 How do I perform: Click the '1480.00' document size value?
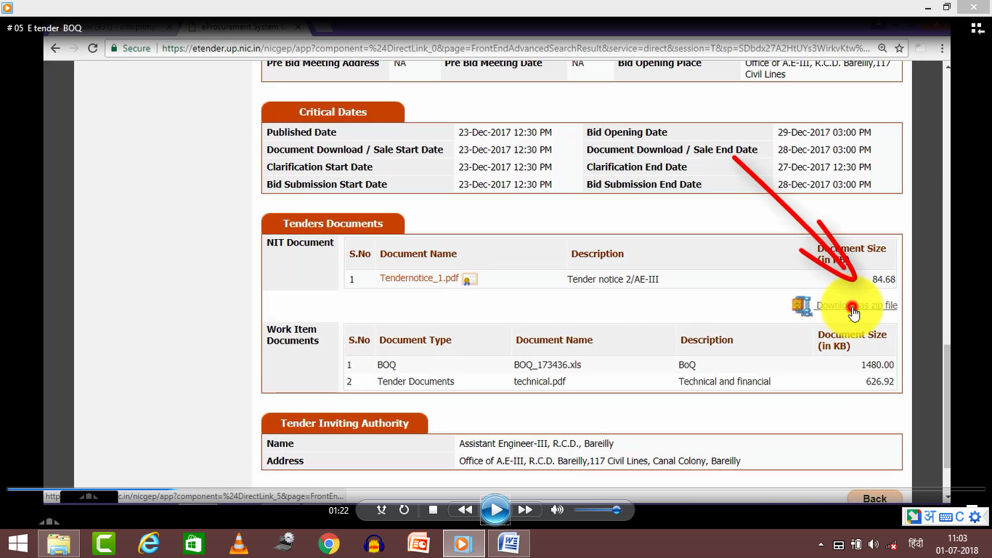(x=877, y=365)
